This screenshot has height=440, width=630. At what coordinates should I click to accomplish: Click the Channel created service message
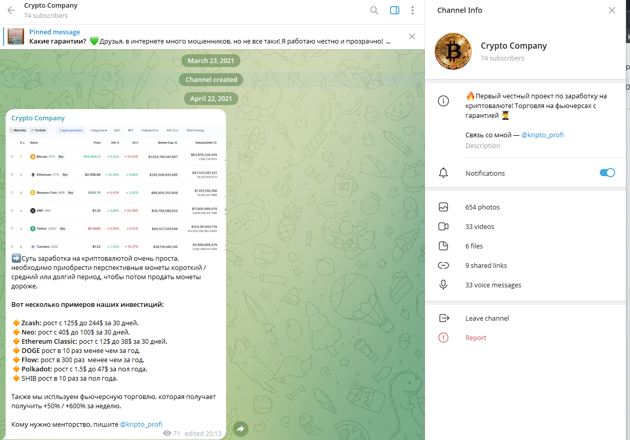coord(211,79)
